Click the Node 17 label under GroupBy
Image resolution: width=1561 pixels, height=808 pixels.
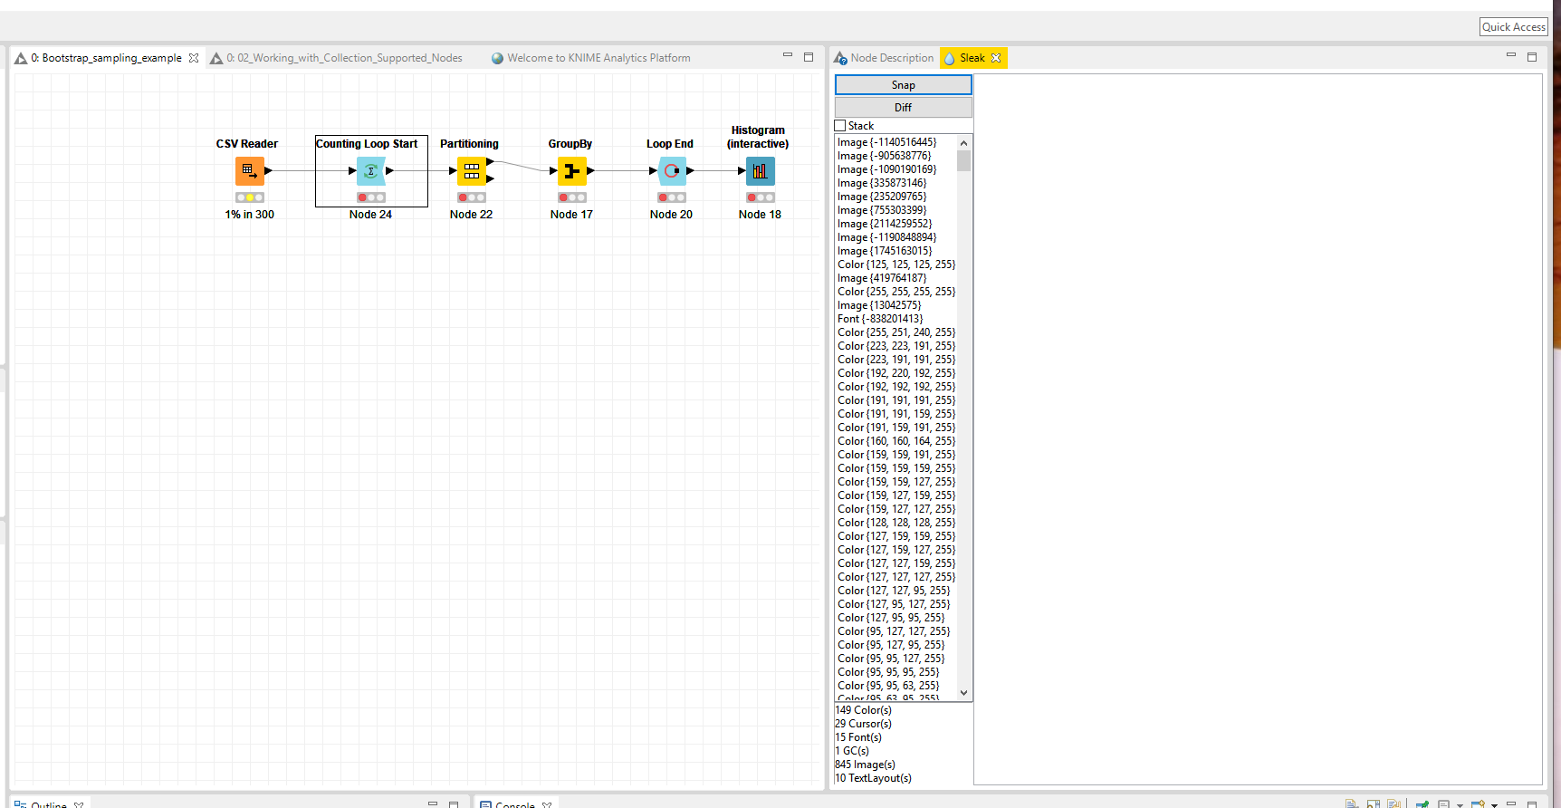click(x=571, y=215)
